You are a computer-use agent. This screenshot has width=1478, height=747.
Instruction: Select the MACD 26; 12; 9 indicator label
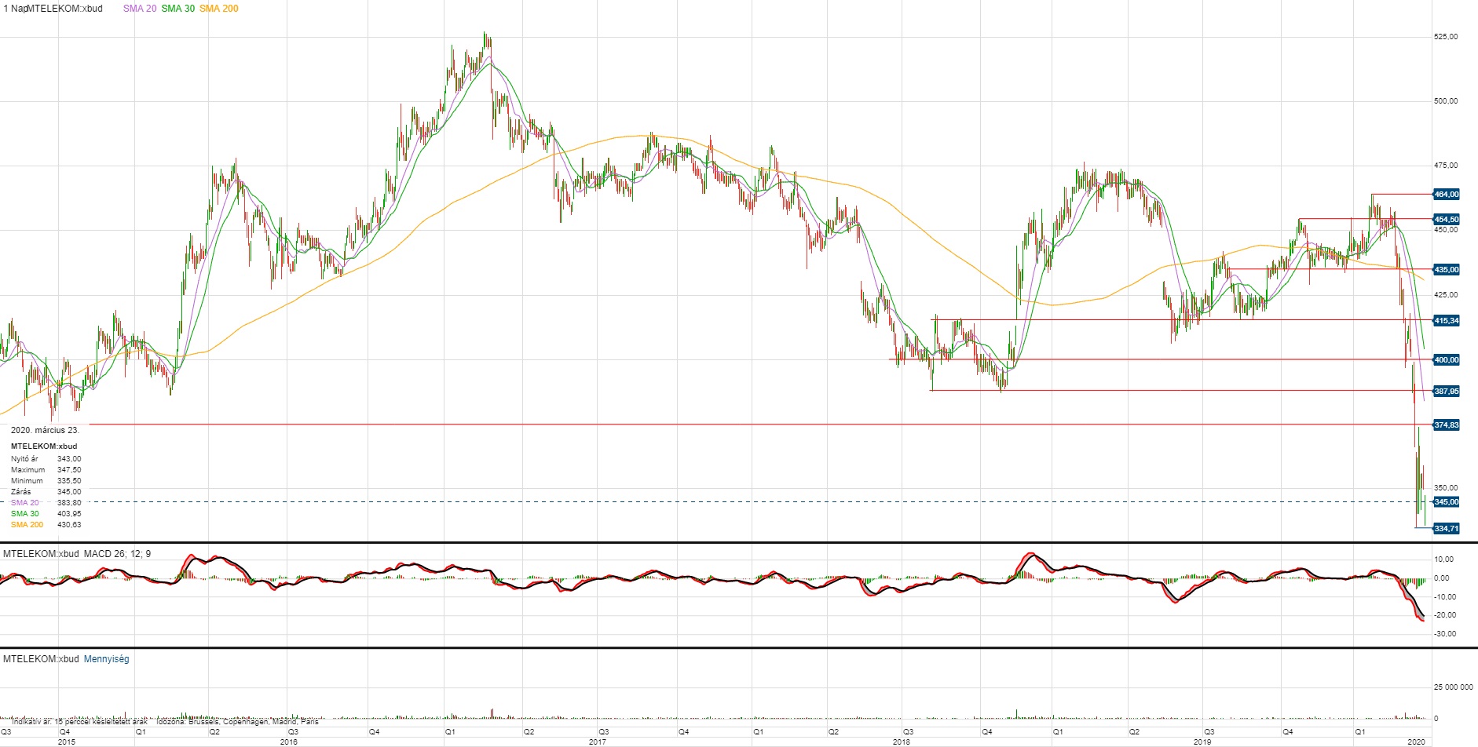coord(118,554)
